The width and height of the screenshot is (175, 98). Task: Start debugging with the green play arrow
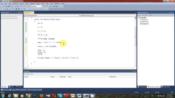tap(29, 6)
